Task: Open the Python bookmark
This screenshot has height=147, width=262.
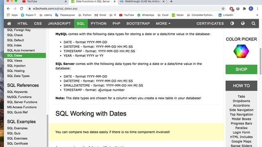Action: coord(85,15)
